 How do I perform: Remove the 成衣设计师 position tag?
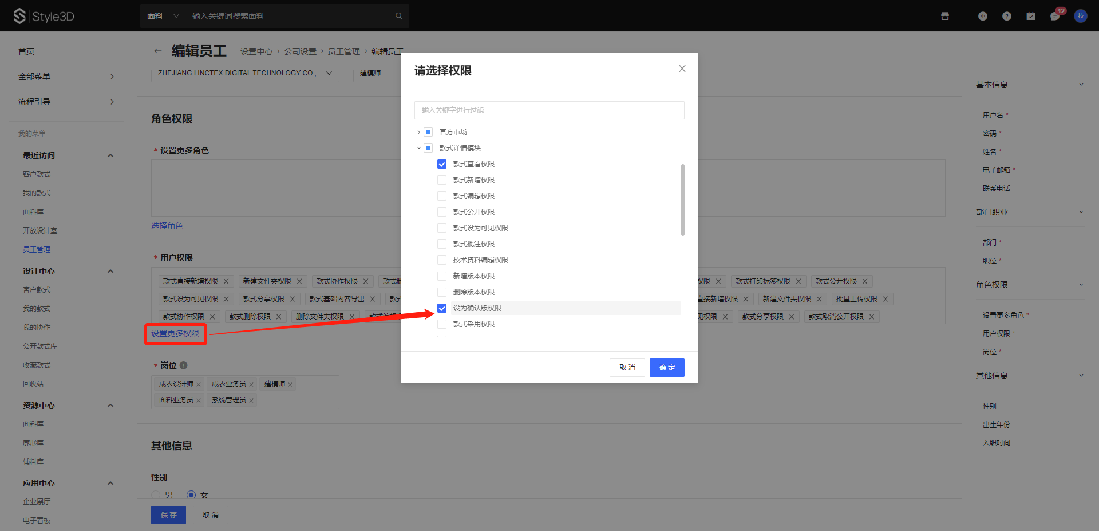click(x=199, y=385)
